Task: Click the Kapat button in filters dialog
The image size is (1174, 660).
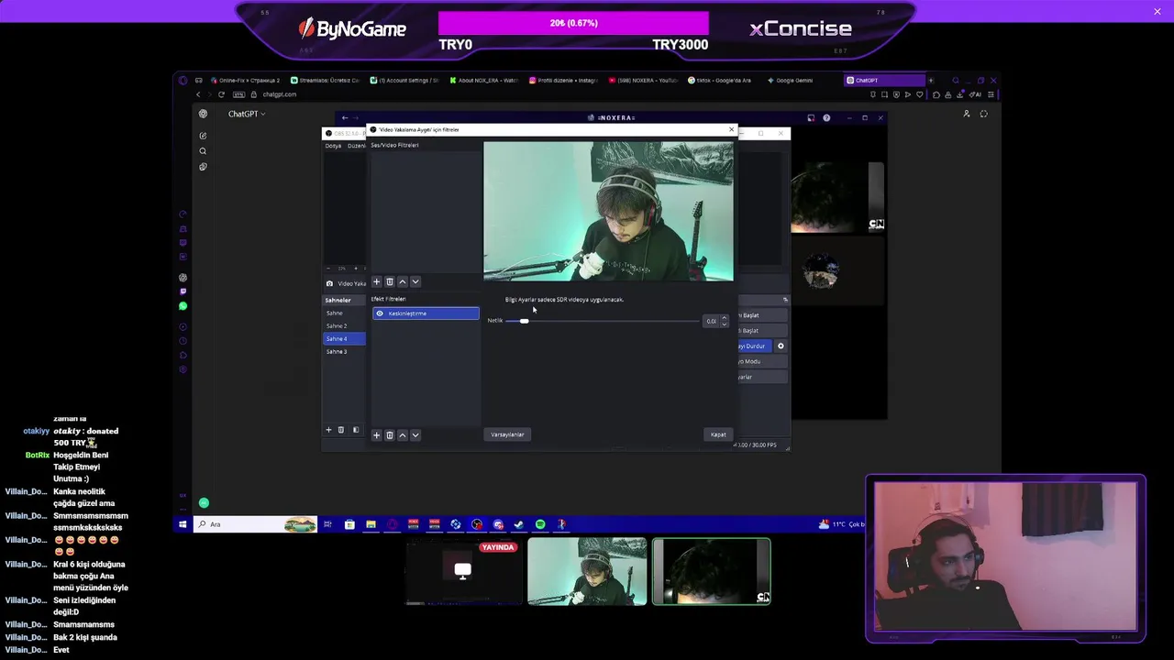Action: point(718,434)
